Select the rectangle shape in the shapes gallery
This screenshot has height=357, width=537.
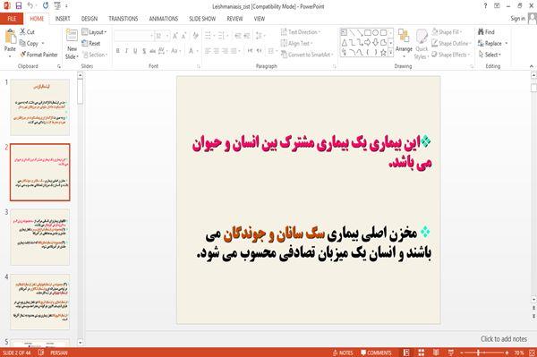[368, 33]
